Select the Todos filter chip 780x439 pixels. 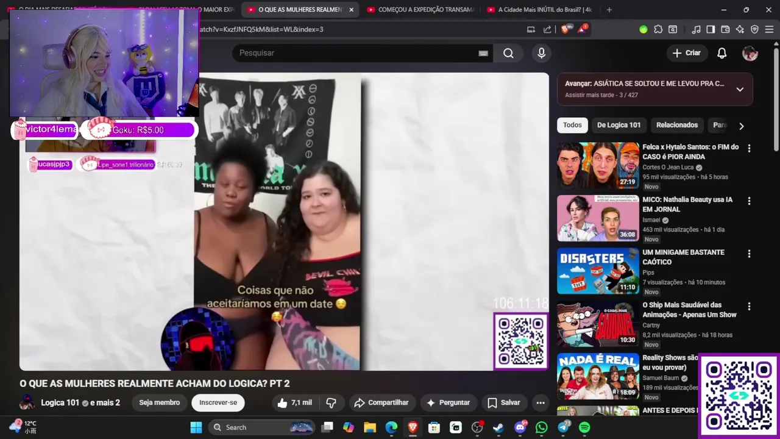click(572, 125)
